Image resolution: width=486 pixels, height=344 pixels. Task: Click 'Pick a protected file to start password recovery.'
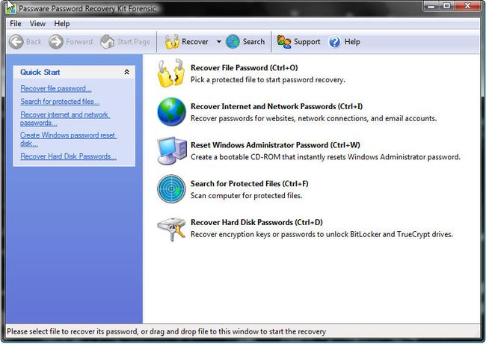pos(268,80)
